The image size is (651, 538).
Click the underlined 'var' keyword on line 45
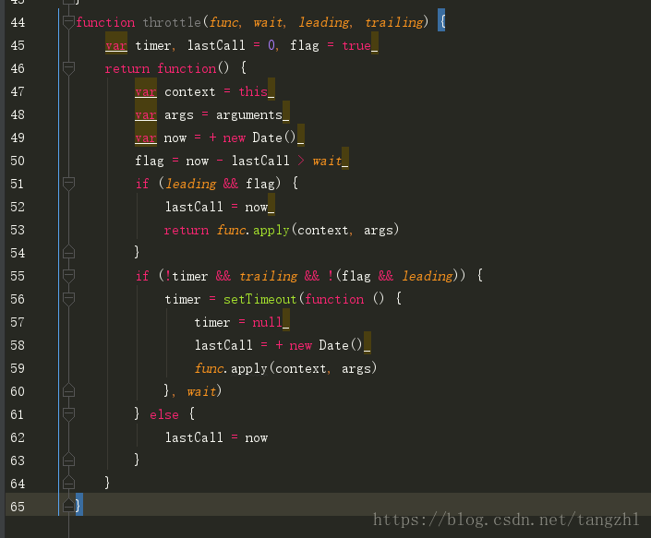coord(116,45)
